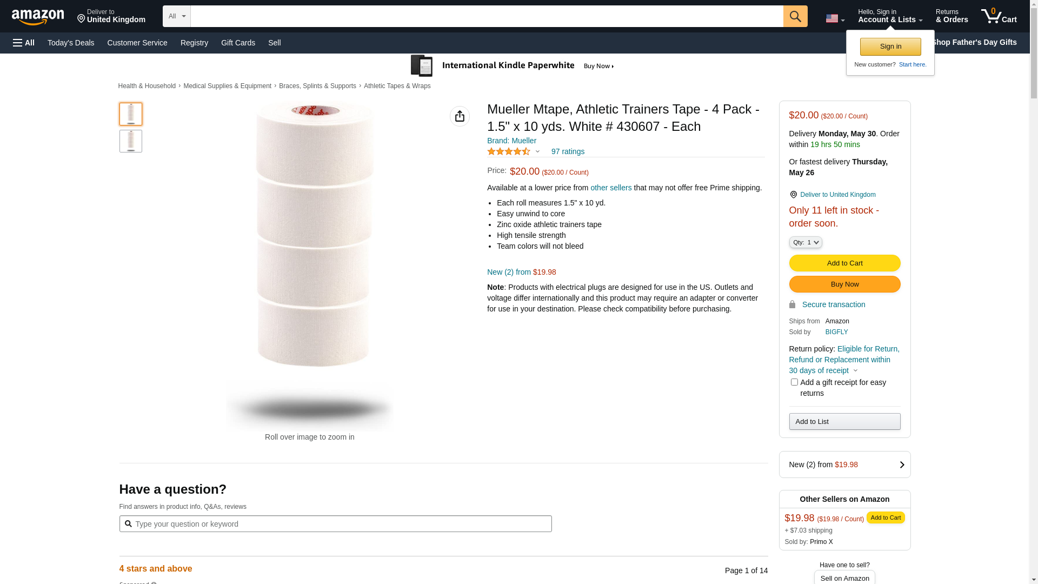Expand the New (2) from $19.98 panel

tap(844, 464)
